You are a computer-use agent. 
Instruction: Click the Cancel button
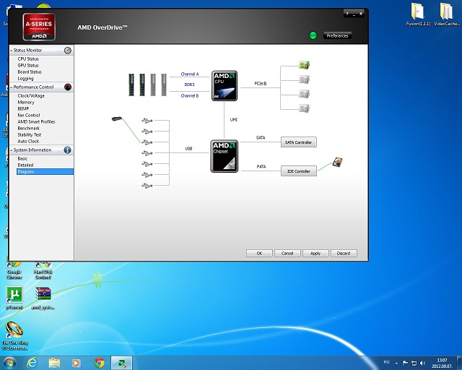point(287,254)
